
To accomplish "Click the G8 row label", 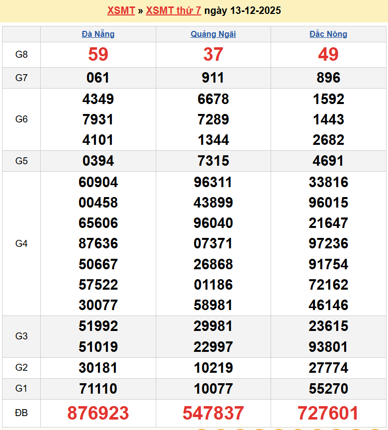I will pos(21,55).
